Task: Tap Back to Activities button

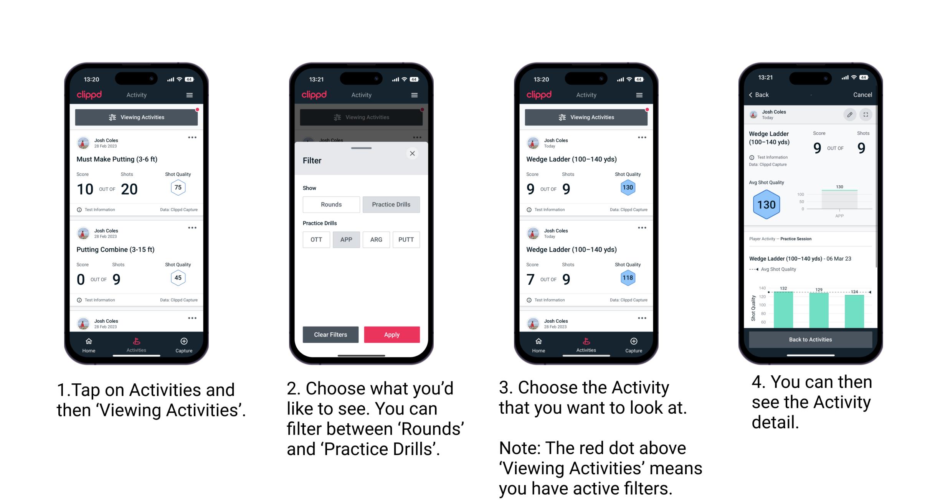Action: click(810, 339)
